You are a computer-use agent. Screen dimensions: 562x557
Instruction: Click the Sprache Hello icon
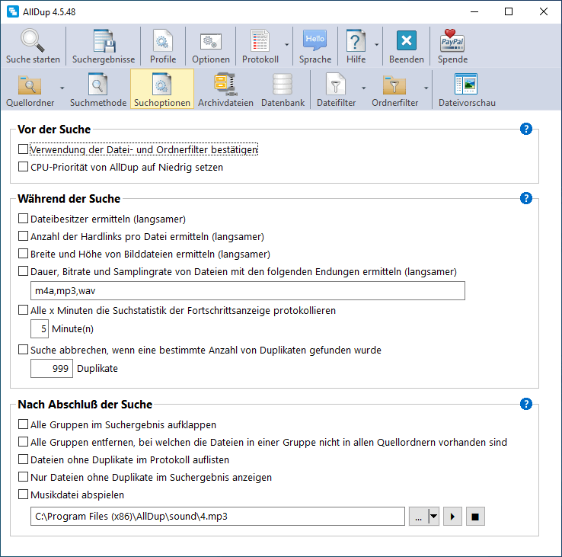click(x=315, y=41)
